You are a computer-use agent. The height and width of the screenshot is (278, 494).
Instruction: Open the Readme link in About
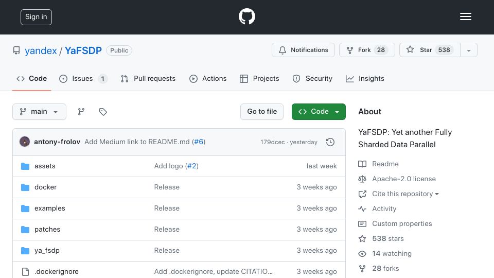385,164
